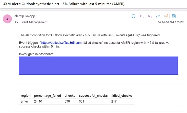Click the region column header
The image size is (187, 113).
(26, 96)
